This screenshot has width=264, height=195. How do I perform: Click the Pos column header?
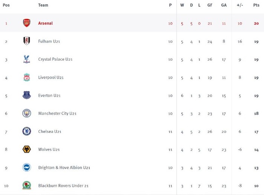click(x=6, y=5)
